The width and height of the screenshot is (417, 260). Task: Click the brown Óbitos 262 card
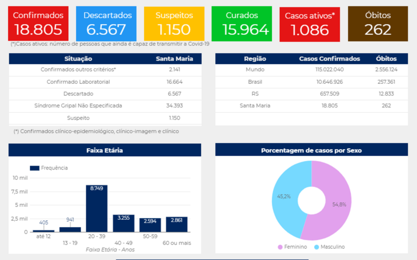tap(377, 24)
